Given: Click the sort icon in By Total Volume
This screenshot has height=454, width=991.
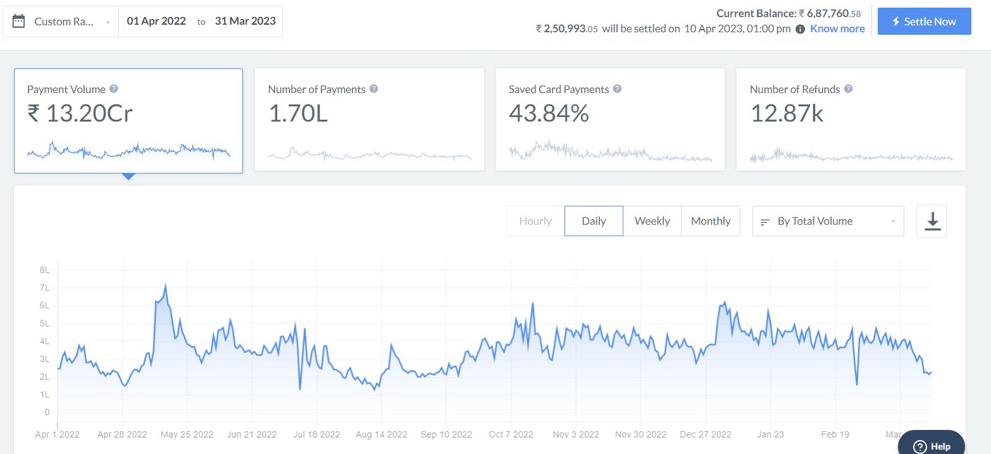Looking at the screenshot, I should click(x=765, y=222).
